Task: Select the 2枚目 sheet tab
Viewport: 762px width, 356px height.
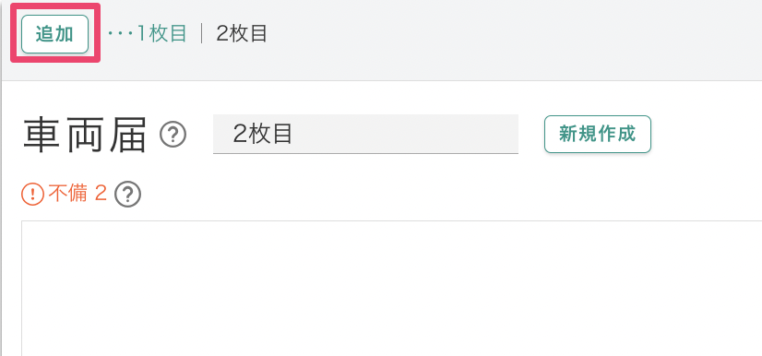Action: (242, 33)
